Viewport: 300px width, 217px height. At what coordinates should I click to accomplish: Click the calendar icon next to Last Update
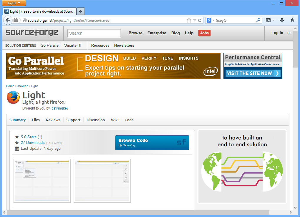(x=17, y=149)
